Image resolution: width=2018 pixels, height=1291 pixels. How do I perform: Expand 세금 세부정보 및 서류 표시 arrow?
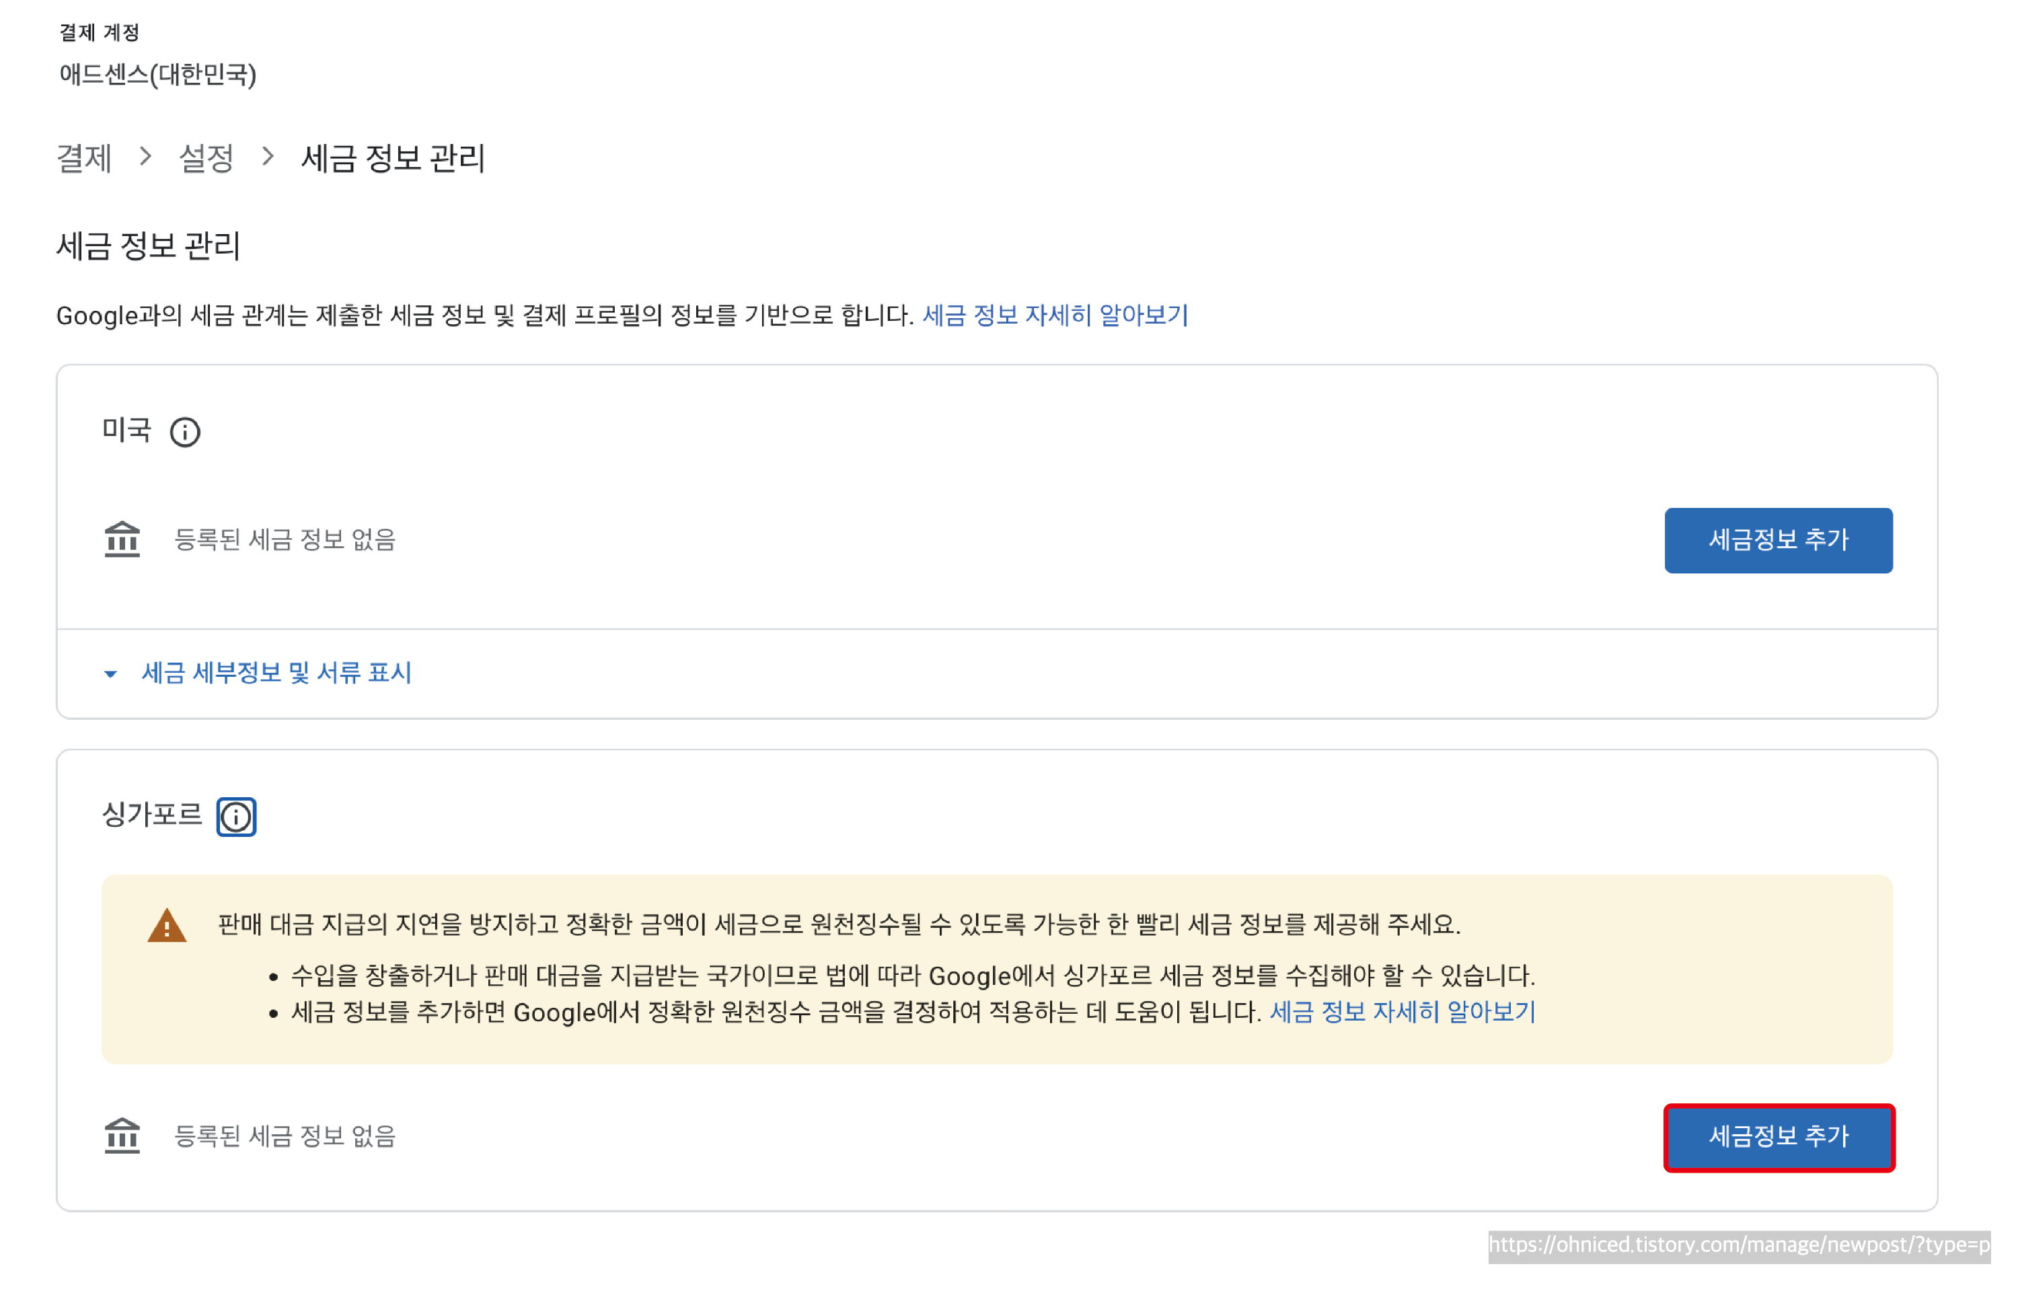tap(110, 673)
